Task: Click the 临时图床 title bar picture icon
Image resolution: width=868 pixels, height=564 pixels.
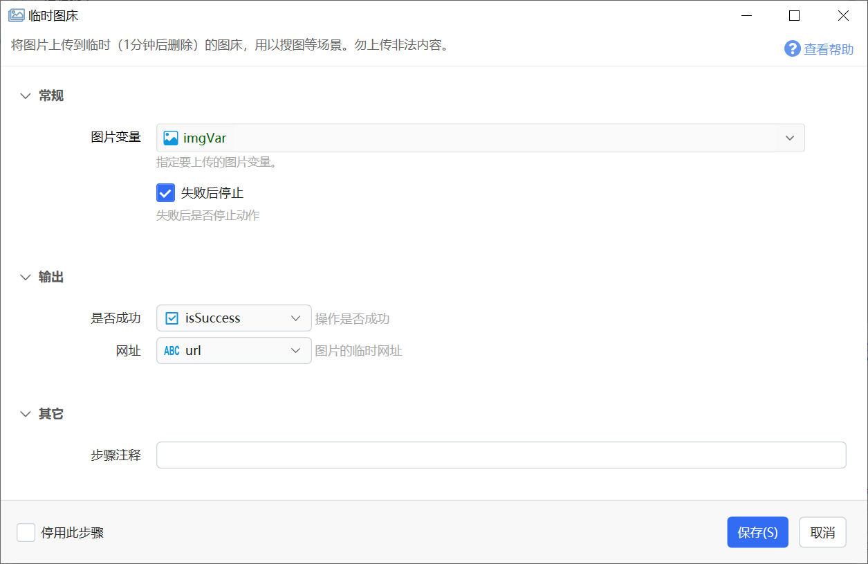Action: [16, 15]
